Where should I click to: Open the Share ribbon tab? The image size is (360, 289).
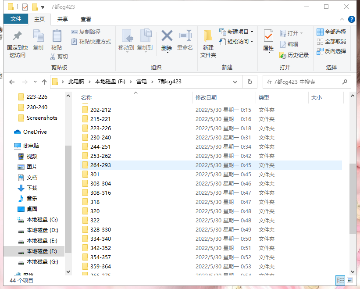click(x=63, y=19)
